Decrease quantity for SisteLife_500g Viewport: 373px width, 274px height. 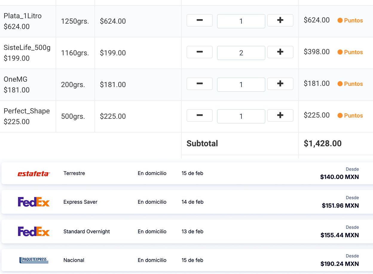[x=199, y=52]
